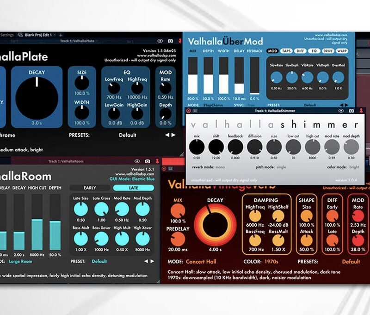
Task: Click GUI Mode: Electric Blue in ValhallaRoom
Action: tap(132, 179)
